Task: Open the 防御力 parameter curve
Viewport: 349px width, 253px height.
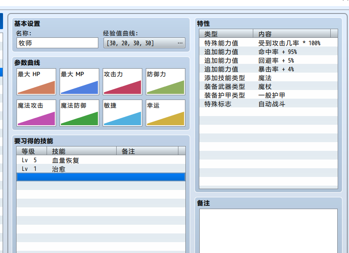Action: click(x=166, y=82)
